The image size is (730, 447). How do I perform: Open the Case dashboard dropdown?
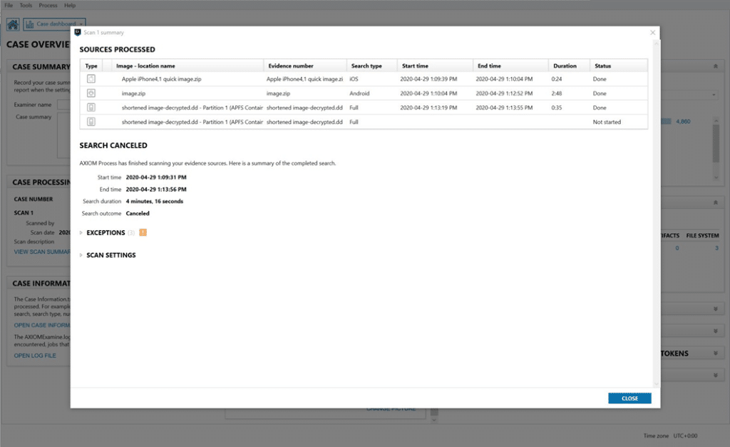pyautogui.click(x=54, y=24)
